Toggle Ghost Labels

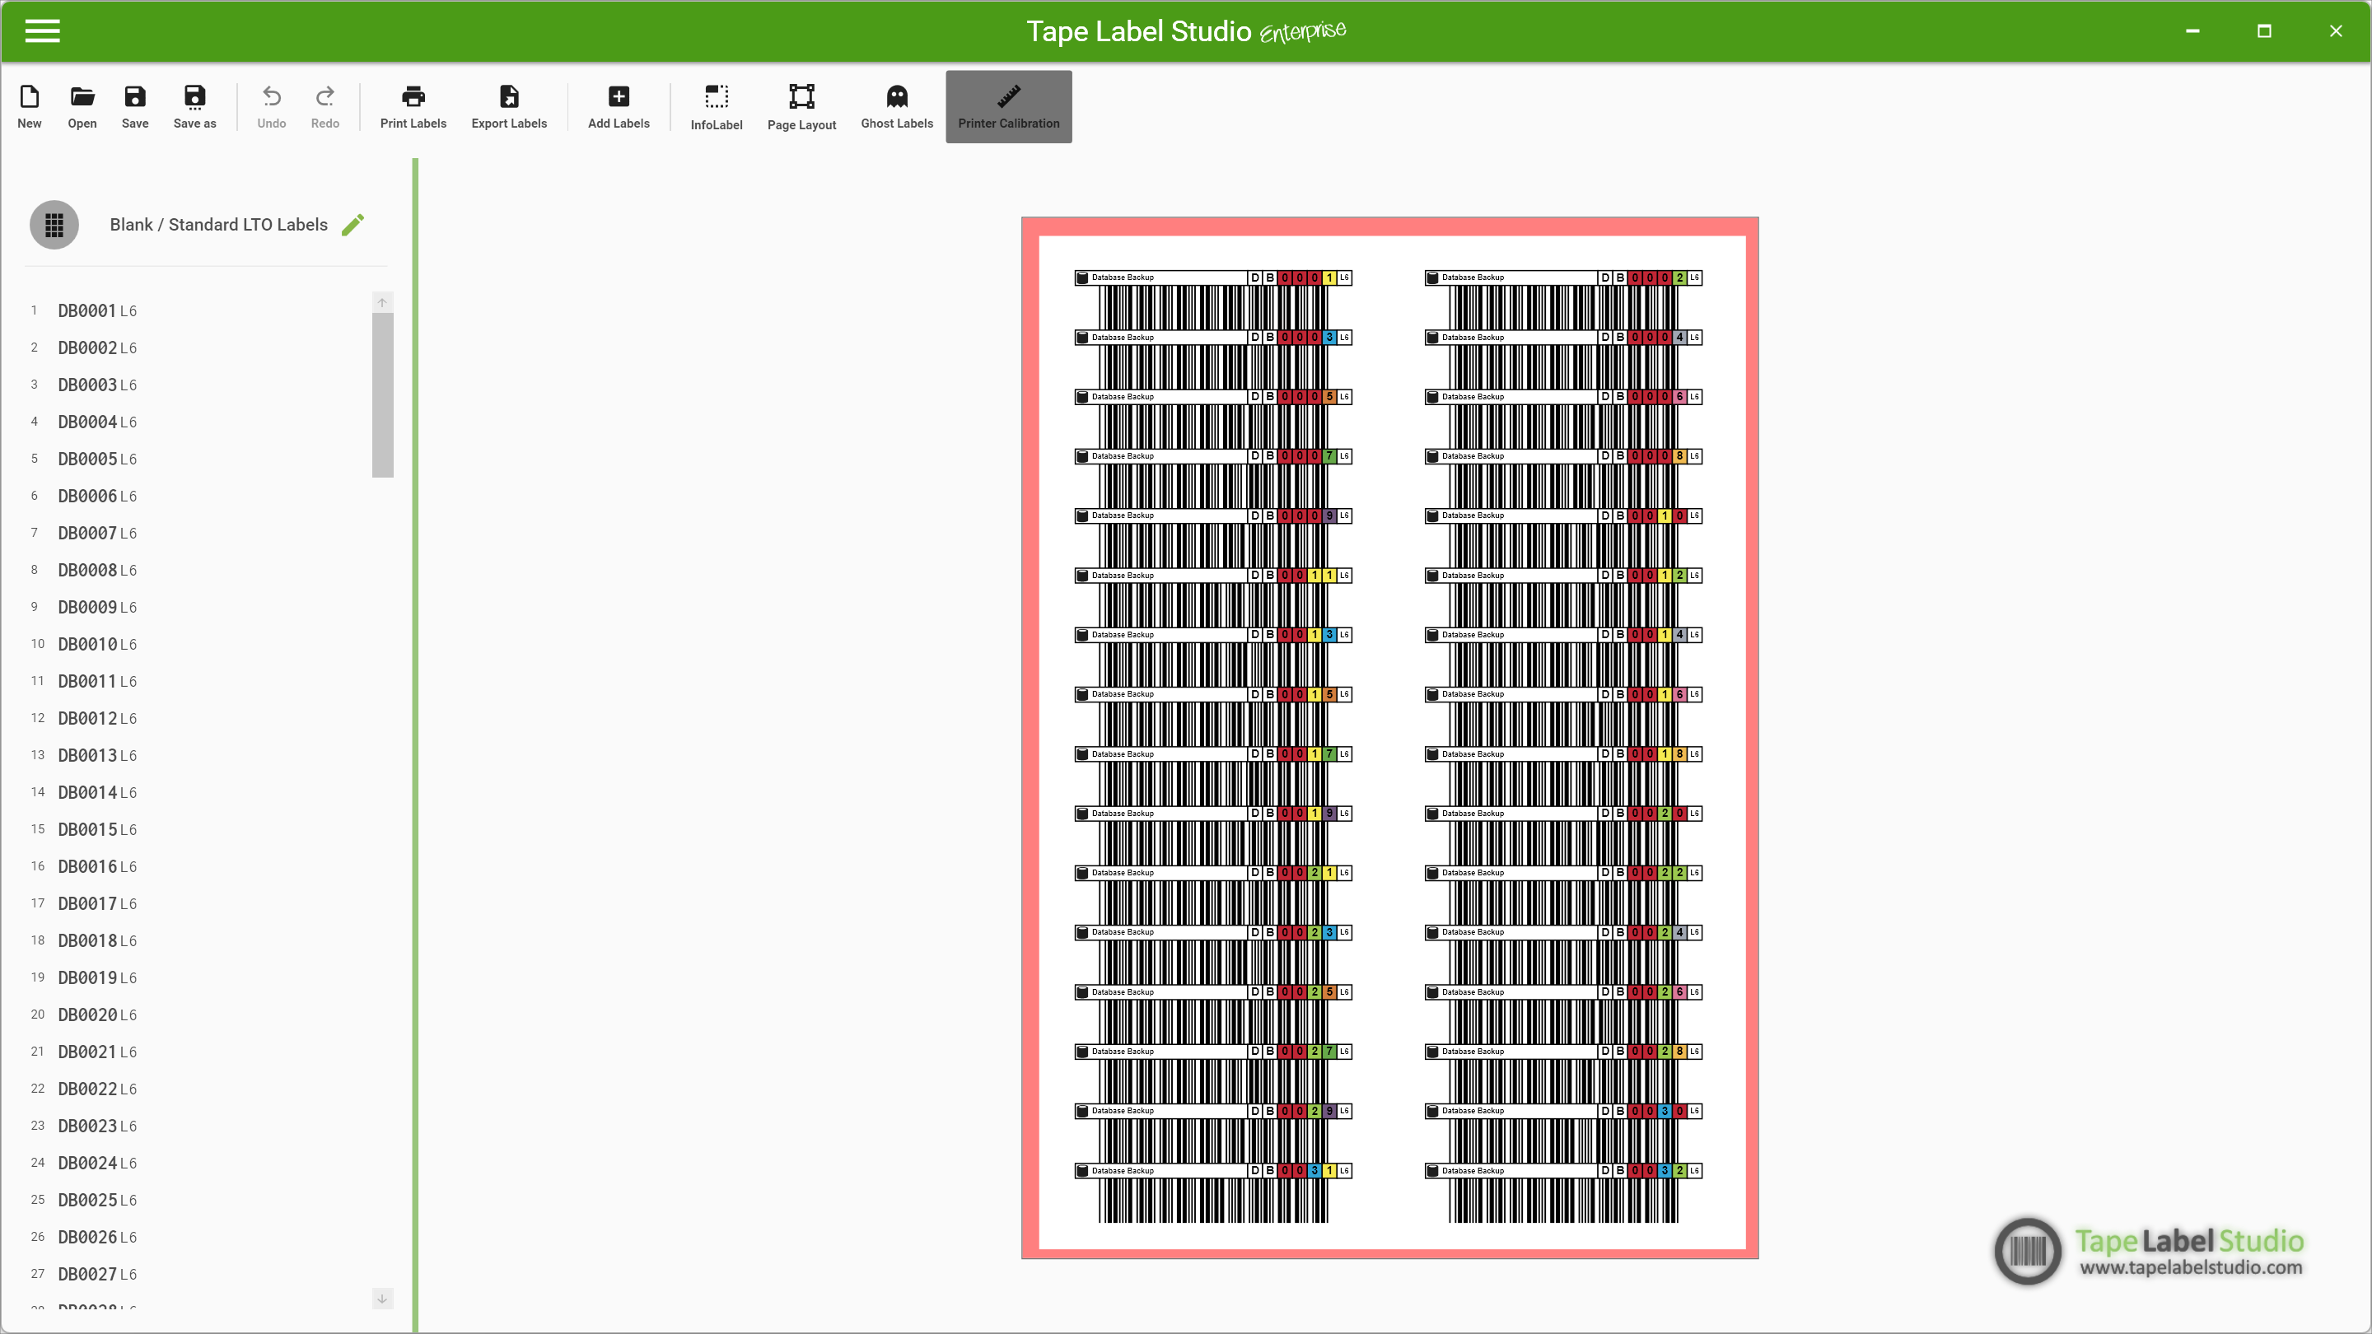[897, 107]
